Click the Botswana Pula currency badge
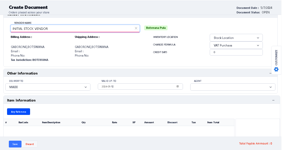The image size is (282, 150). click(156, 28)
